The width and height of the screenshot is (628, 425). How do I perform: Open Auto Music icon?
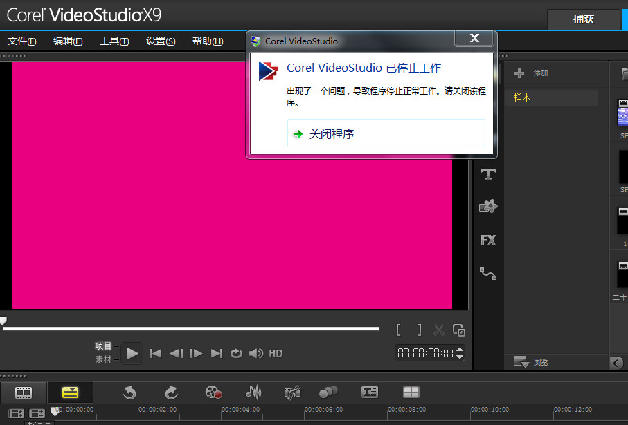tap(292, 393)
